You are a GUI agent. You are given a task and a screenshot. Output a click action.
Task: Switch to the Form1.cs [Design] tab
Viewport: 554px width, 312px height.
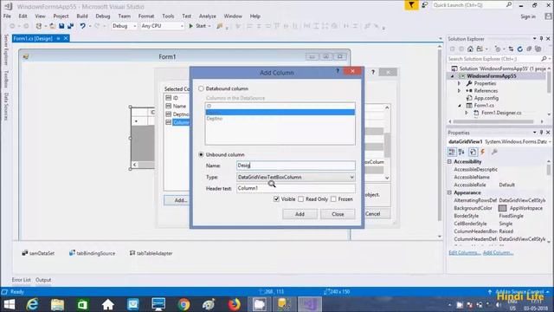pos(33,38)
